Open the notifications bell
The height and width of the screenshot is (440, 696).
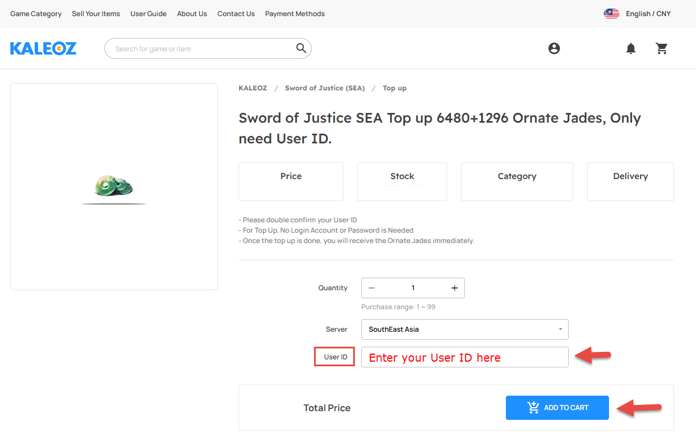(631, 48)
